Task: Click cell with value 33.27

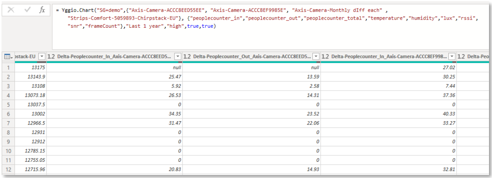Action: pos(389,123)
